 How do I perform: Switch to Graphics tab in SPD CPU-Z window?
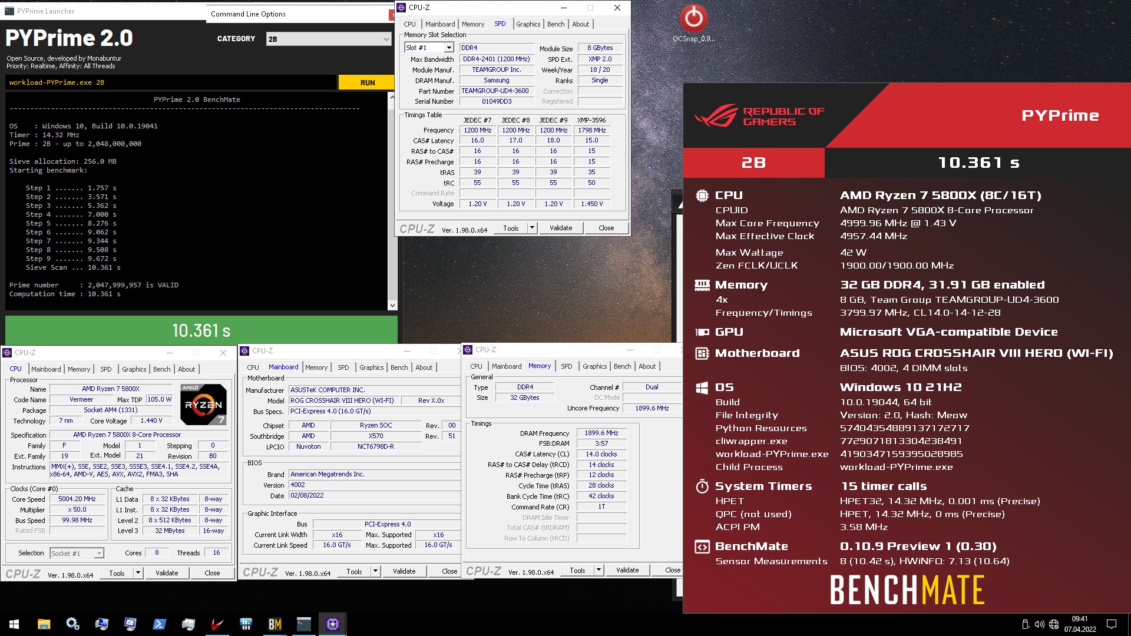[528, 24]
